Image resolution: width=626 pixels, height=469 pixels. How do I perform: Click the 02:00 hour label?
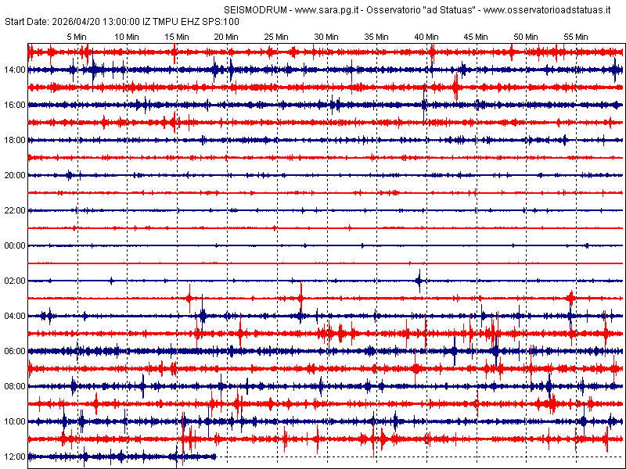(14, 281)
